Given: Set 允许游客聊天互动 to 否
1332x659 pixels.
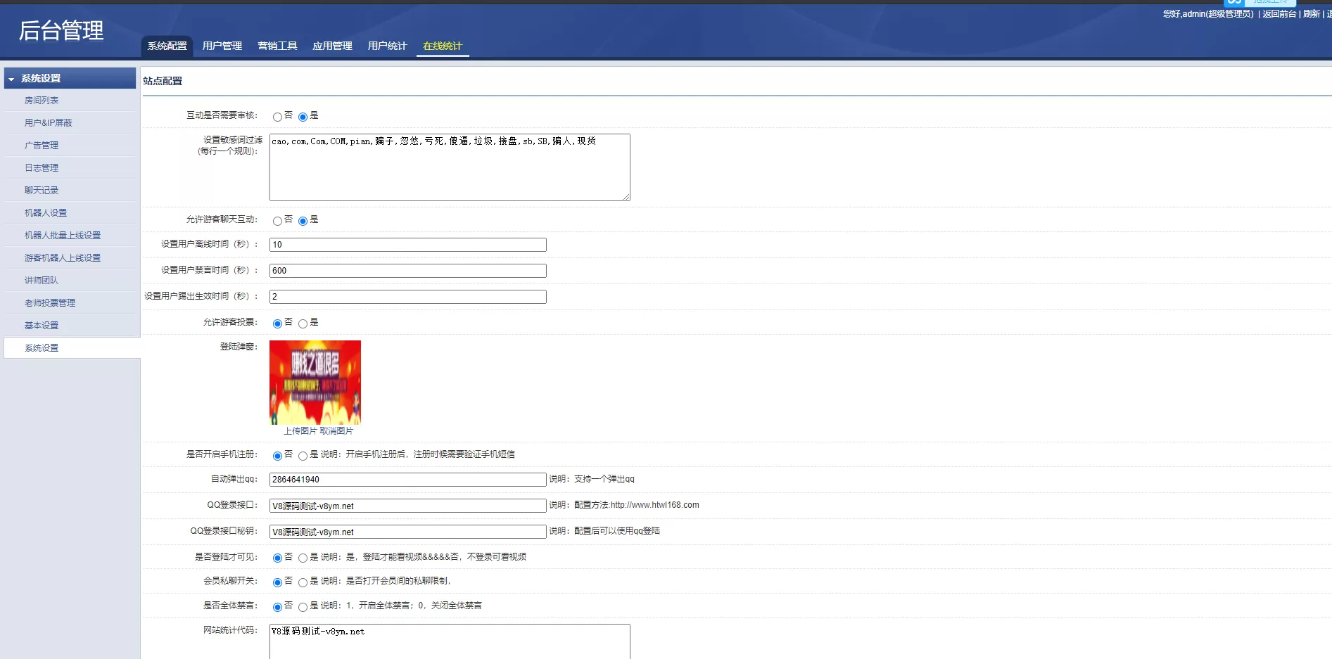Looking at the screenshot, I should tap(277, 221).
